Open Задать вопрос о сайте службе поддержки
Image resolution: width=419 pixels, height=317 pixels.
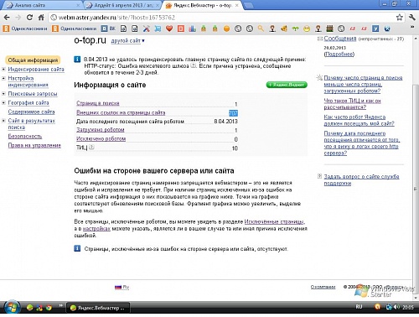tap(361, 179)
